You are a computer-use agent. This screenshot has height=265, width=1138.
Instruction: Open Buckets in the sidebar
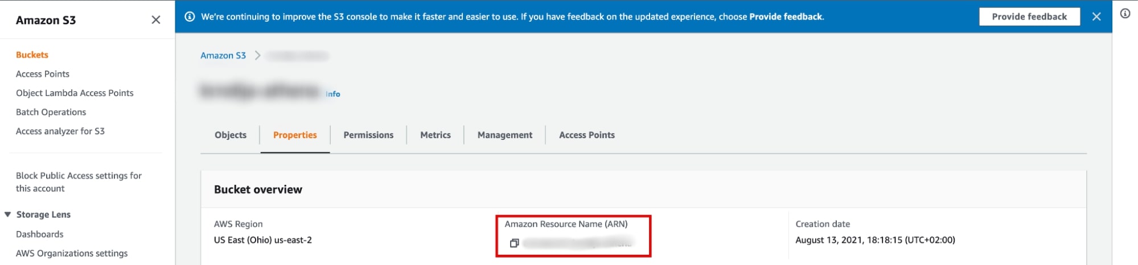coord(32,55)
